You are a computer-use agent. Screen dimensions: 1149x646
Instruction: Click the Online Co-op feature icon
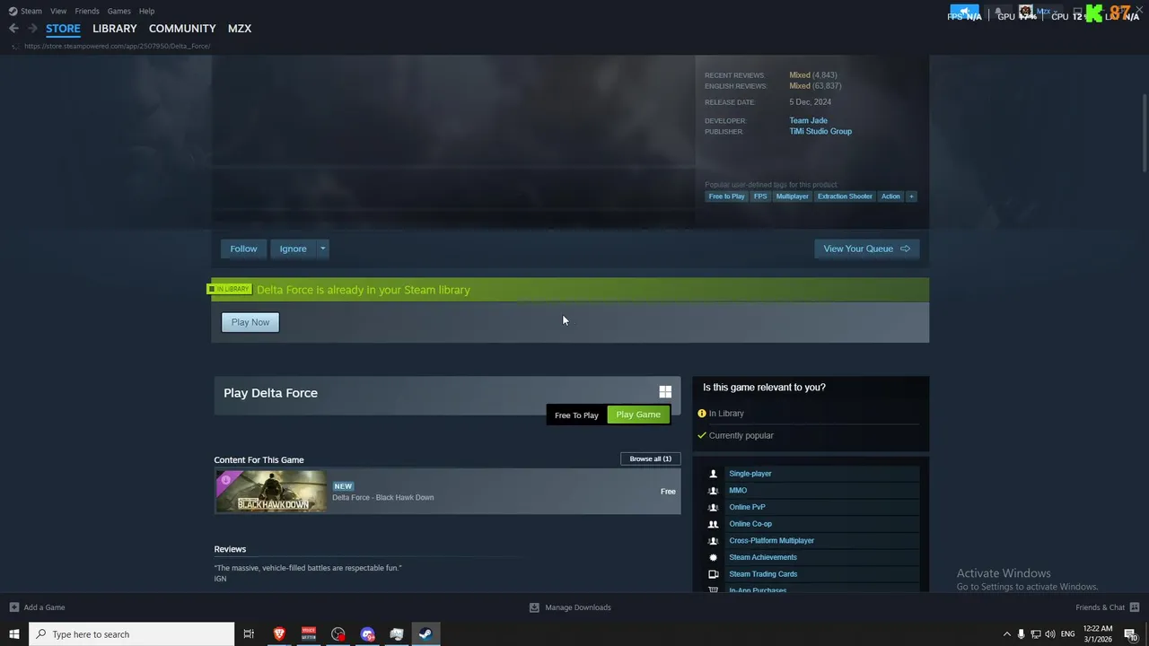[714, 524]
